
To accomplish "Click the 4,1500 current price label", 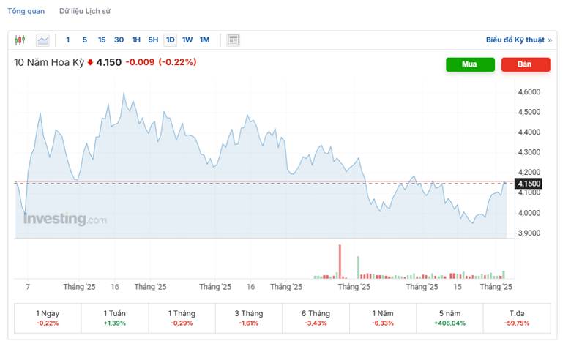I will click(529, 184).
